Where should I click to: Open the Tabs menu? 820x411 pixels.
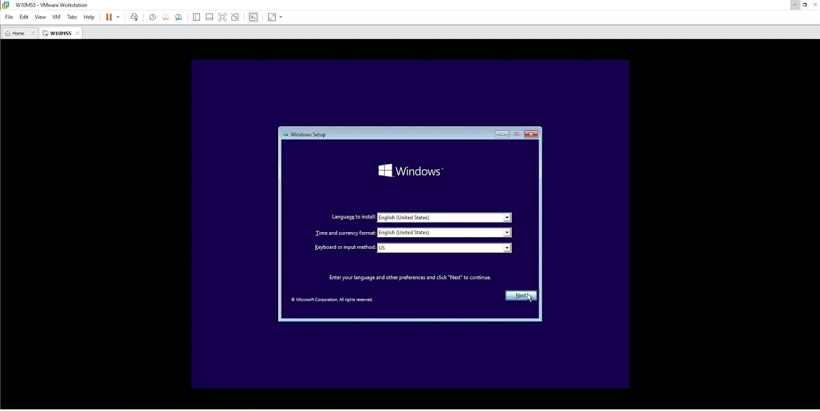coord(72,17)
